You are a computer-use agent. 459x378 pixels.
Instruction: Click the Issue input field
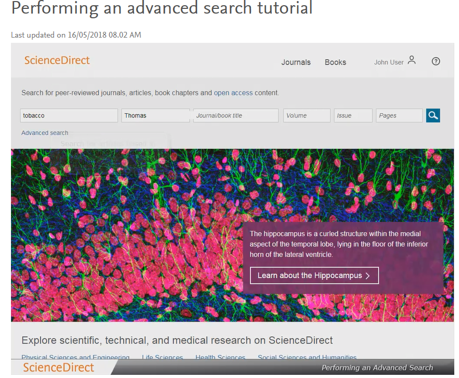point(353,115)
